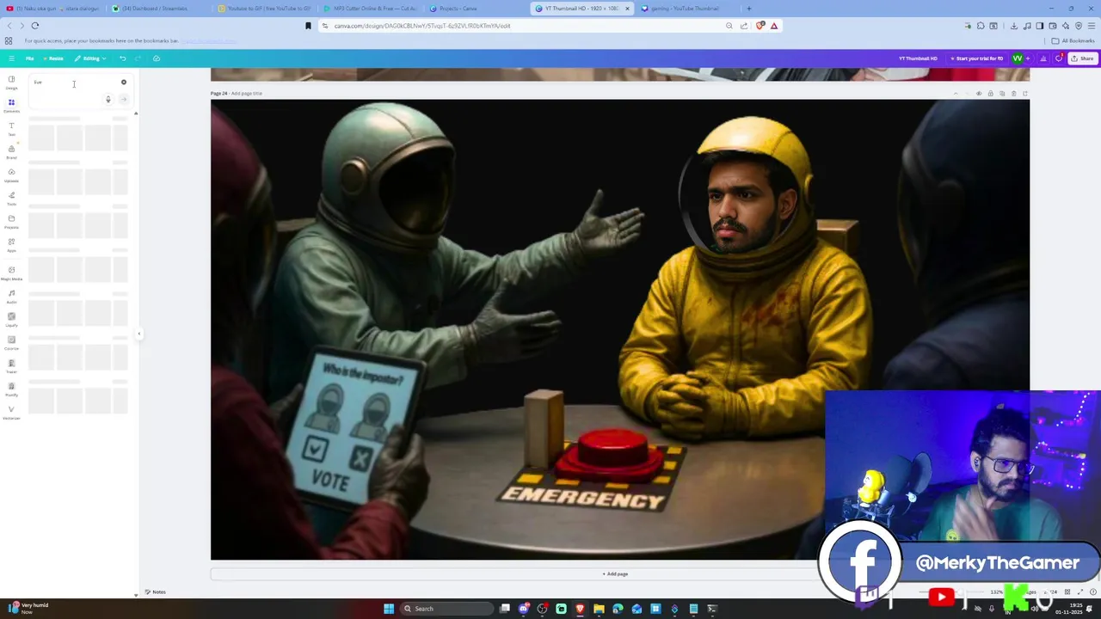Viewport: 1101px width, 619px height.
Task: Bookmark this page in address bar
Action: tap(308, 26)
